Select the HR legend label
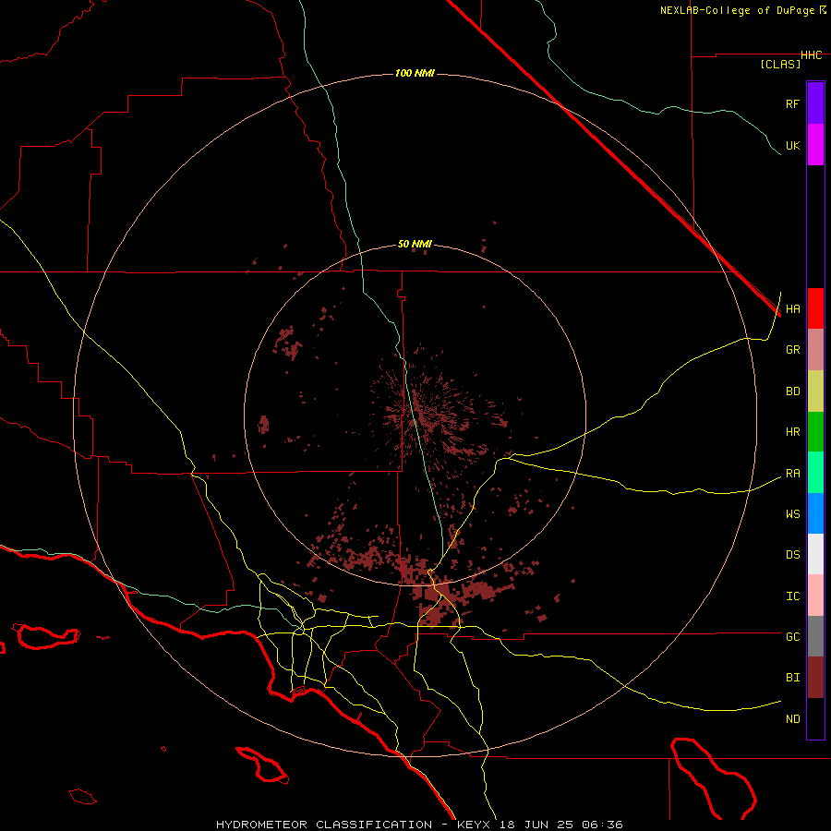 click(x=792, y=432)
